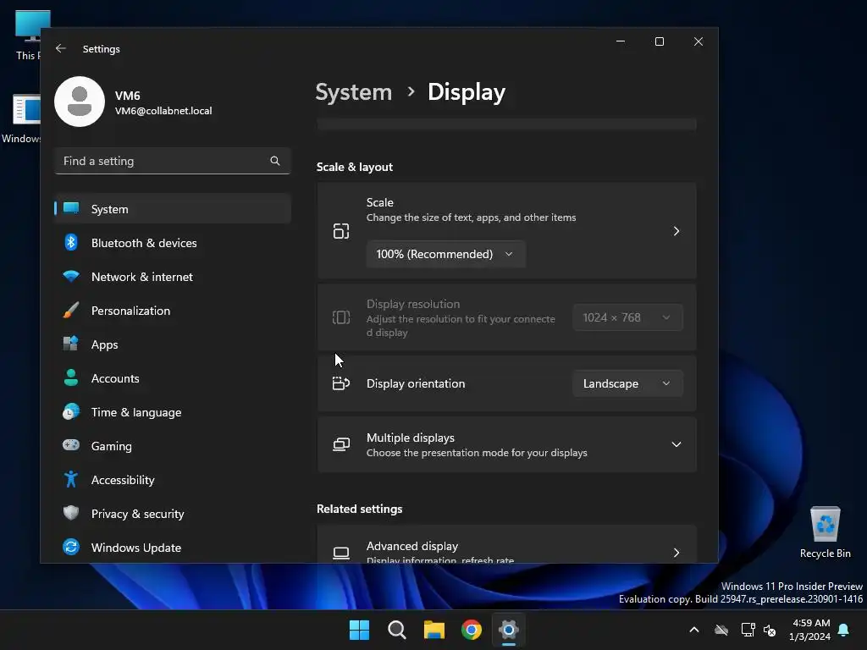Select System in the sidebar
Screen dimensions: 867x650
(173, 208)
